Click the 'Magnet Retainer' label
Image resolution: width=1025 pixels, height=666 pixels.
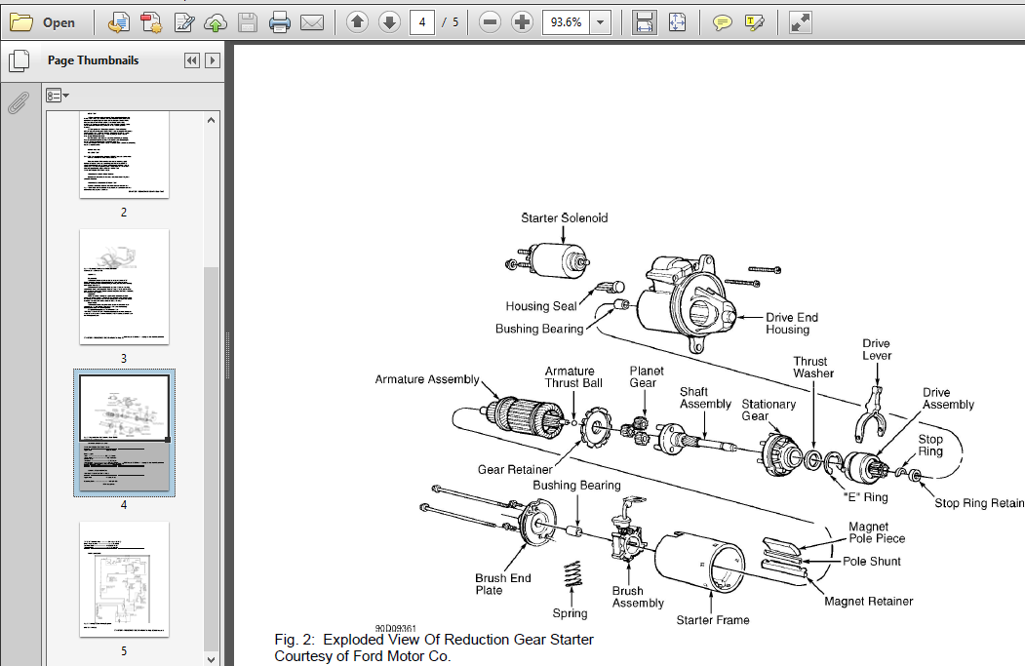[x=868, y=602]
